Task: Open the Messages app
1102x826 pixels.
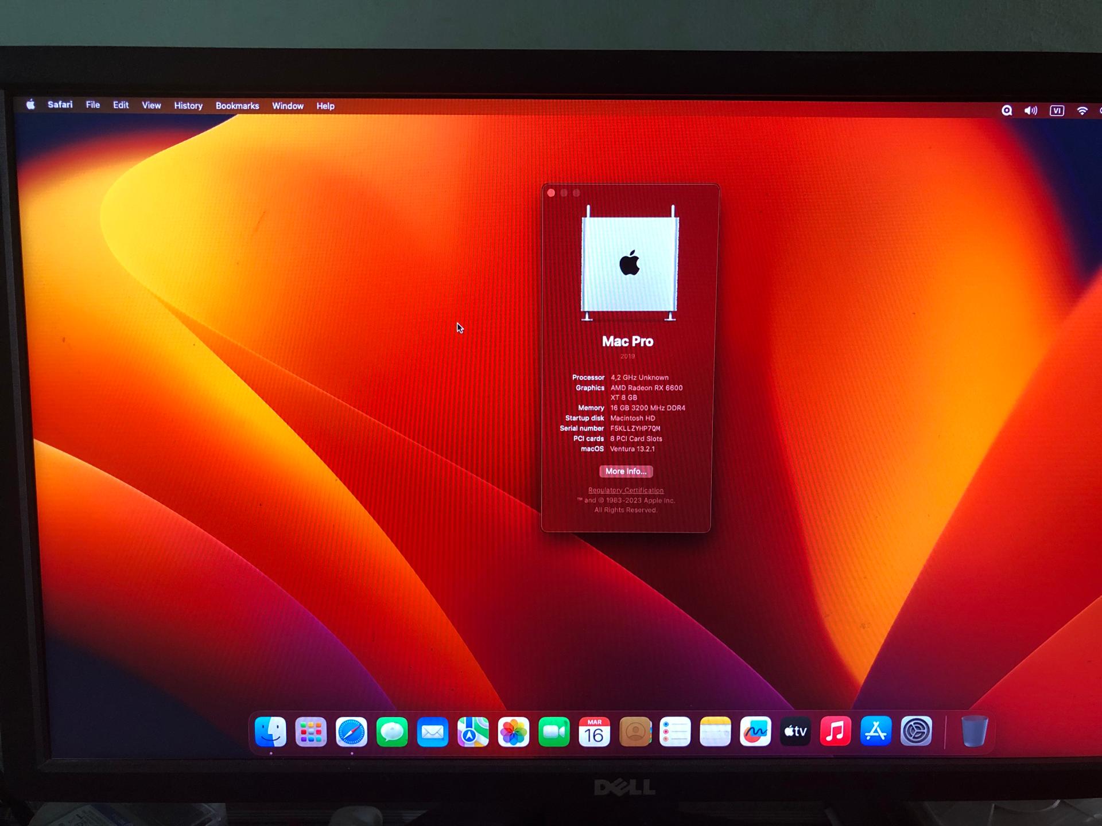Action: (x=392, y=731)
